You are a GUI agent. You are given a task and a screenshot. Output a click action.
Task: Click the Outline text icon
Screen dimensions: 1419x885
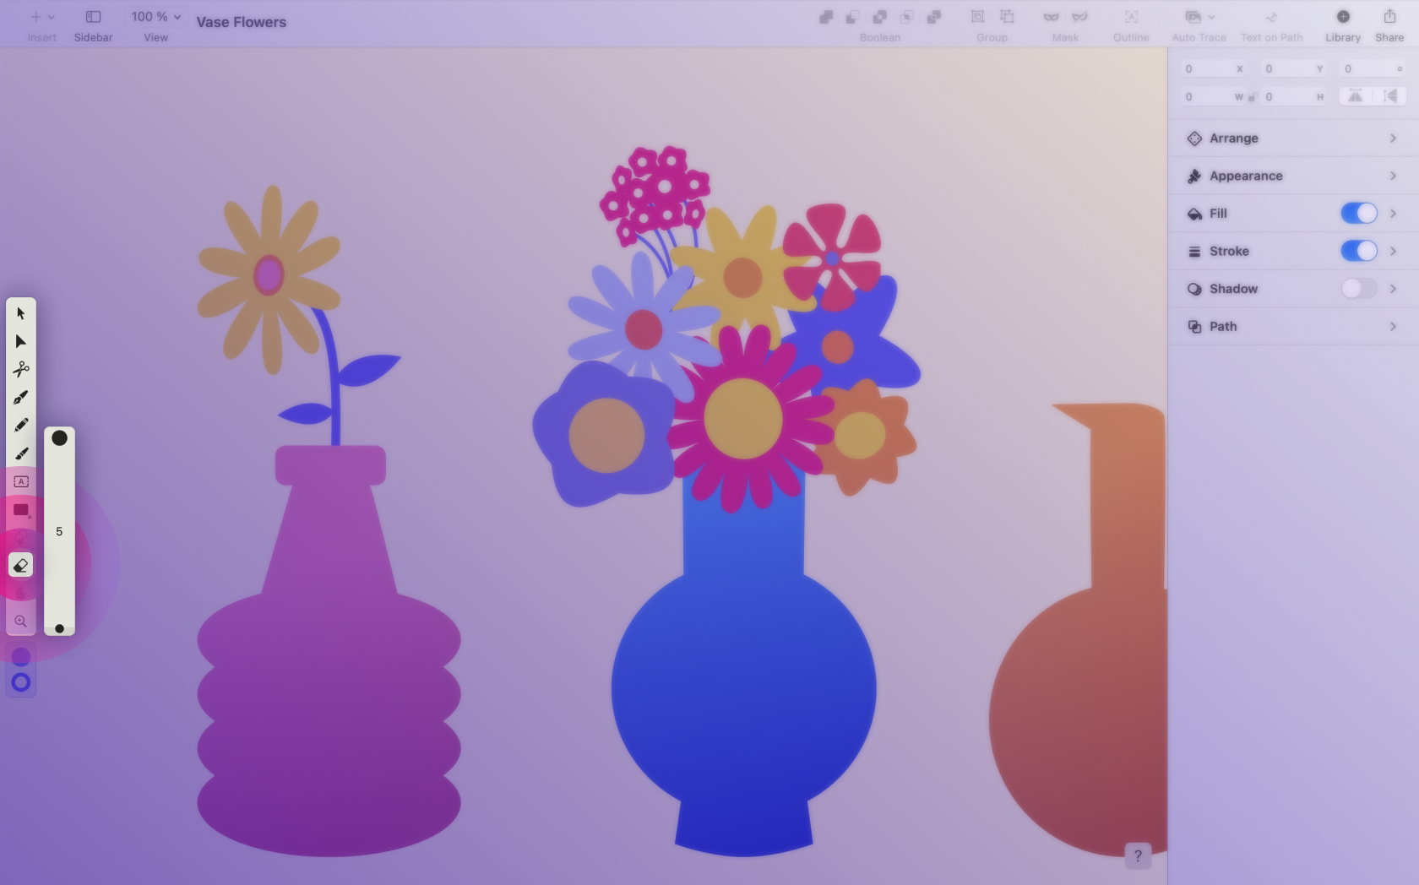click(x=1131, y=17)
